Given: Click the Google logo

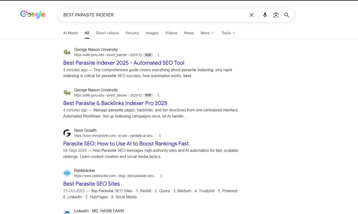Looking at the screenshot, I should click(x=33, y=14).
